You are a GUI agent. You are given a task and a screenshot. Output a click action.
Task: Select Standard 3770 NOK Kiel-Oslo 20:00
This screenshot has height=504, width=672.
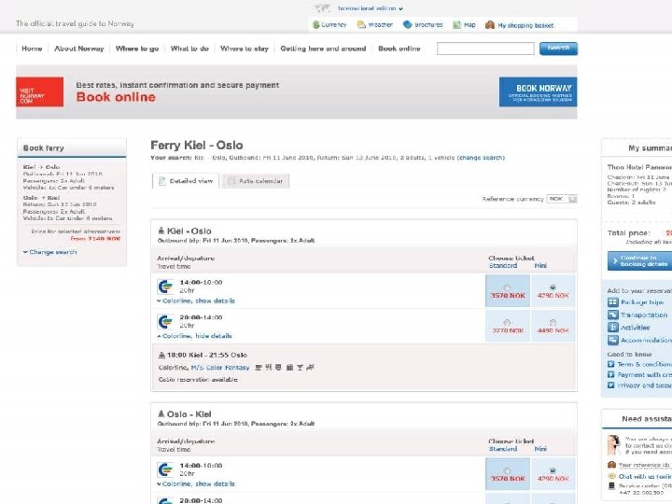[507, 322]
